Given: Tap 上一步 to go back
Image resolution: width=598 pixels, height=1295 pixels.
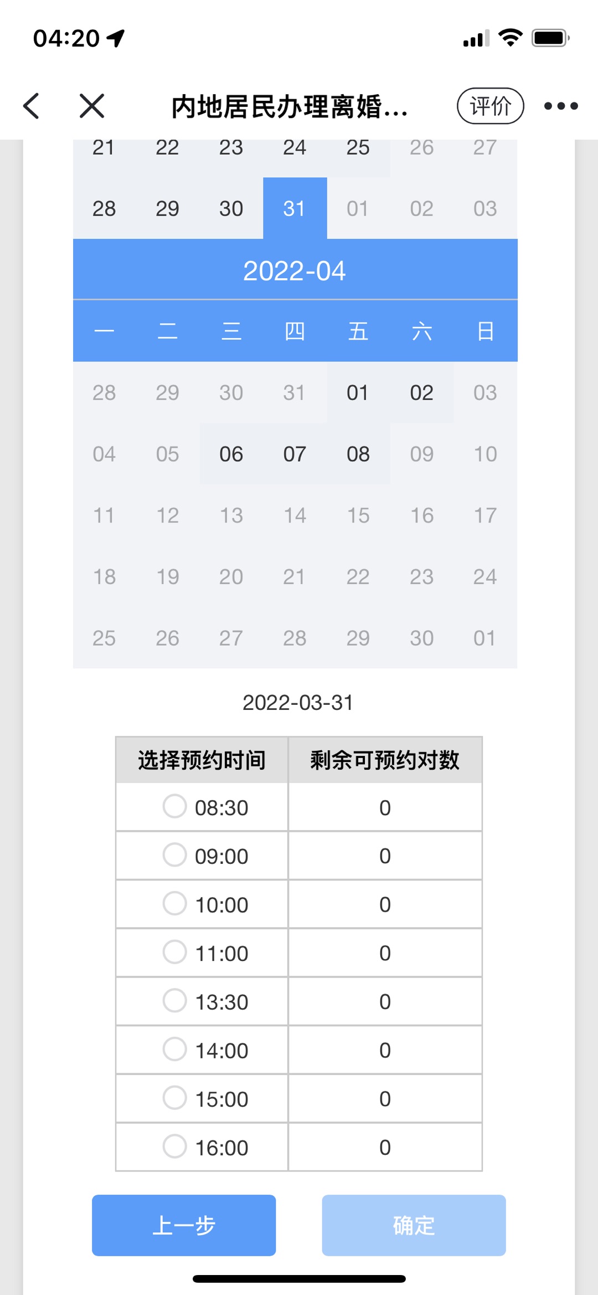Looking at the screenshot, I should (x=184, y=1225).
